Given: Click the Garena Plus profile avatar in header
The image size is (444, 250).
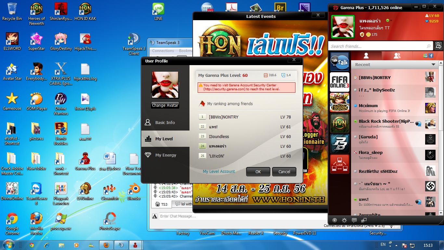Looking at the screenshot, I should (343, 26).
